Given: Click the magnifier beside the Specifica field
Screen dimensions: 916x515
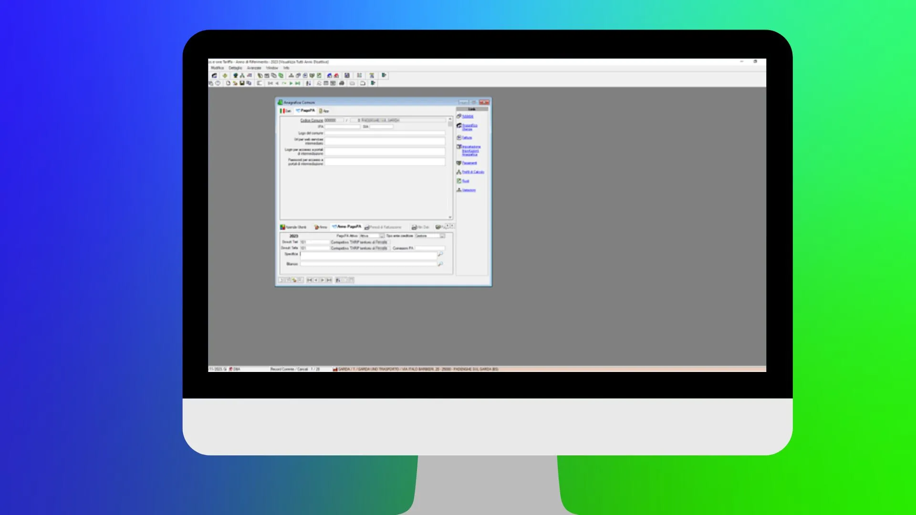Looking at the screenshot, I should (x=440, y=254).
